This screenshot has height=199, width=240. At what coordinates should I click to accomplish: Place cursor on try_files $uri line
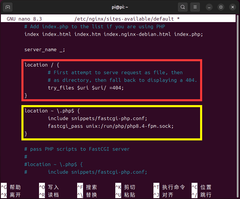[x=86, y=88]
